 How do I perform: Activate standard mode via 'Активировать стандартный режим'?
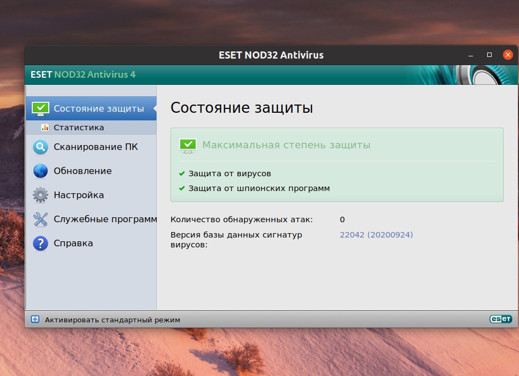pyautogui.click(x=112, y=320)
